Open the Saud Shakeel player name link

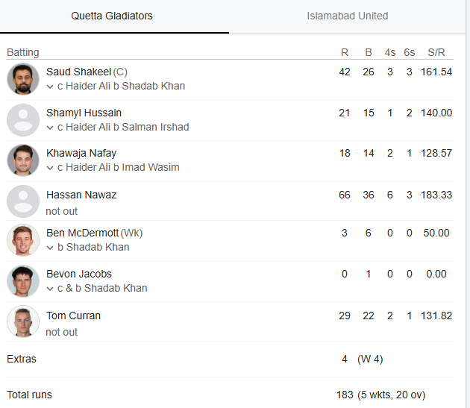[x=78, y=72]
